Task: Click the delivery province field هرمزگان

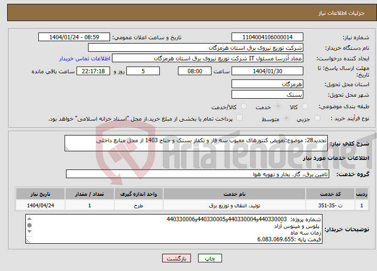Action: tap(267, 84)
